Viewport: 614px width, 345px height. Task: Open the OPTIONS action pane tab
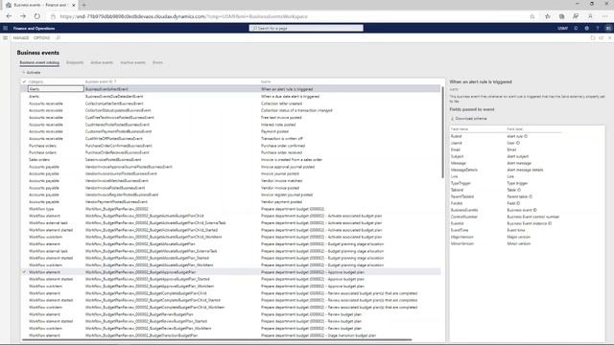41,38
